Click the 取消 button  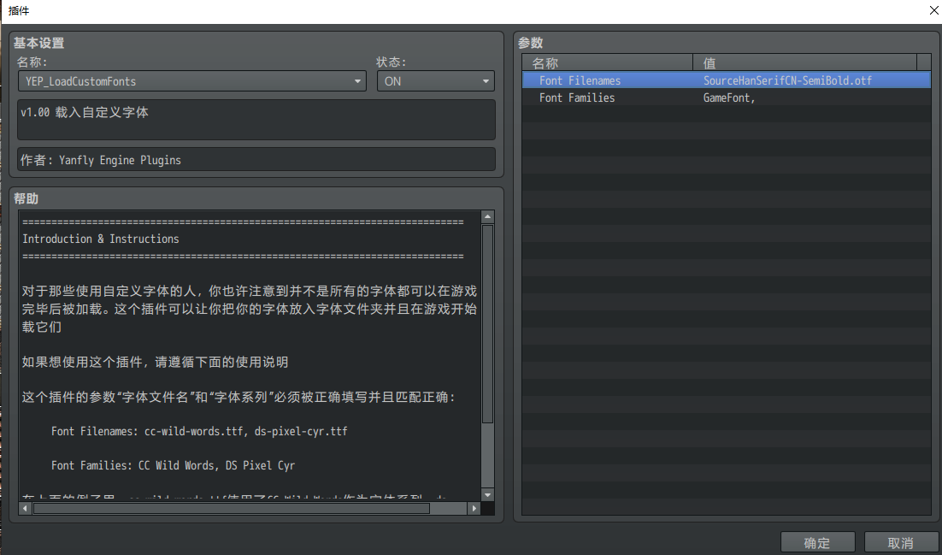pyautogui.click(x=901, y=543)
